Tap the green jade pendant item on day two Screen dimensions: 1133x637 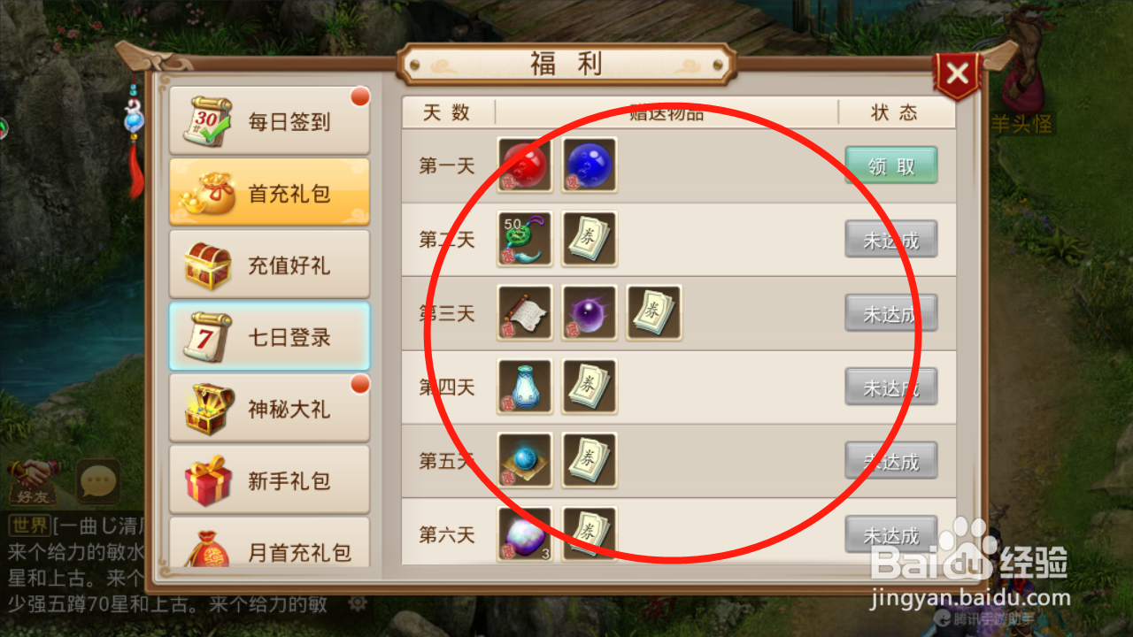click(526, 239)
